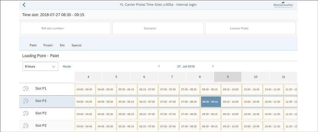This screenshot has width=318, height=132.
Task: Select the highlighted Slot P2 row label
Action: click(x=41, y=101)
